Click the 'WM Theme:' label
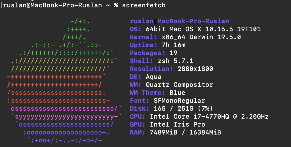The height and width of the screenshot is (147, 291). click(x=147, y=93)
